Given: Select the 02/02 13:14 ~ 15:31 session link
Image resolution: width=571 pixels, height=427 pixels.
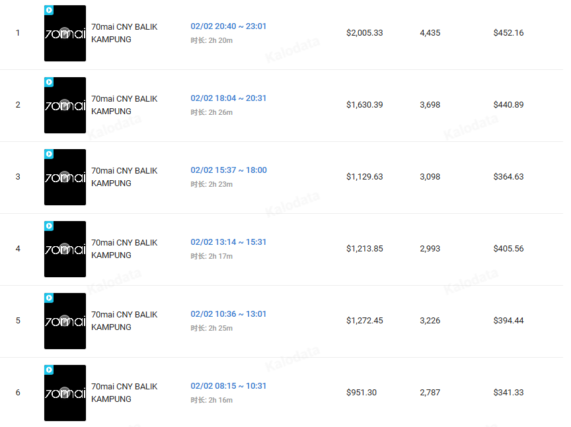Looking at the screenshot, I should point(229,242).
